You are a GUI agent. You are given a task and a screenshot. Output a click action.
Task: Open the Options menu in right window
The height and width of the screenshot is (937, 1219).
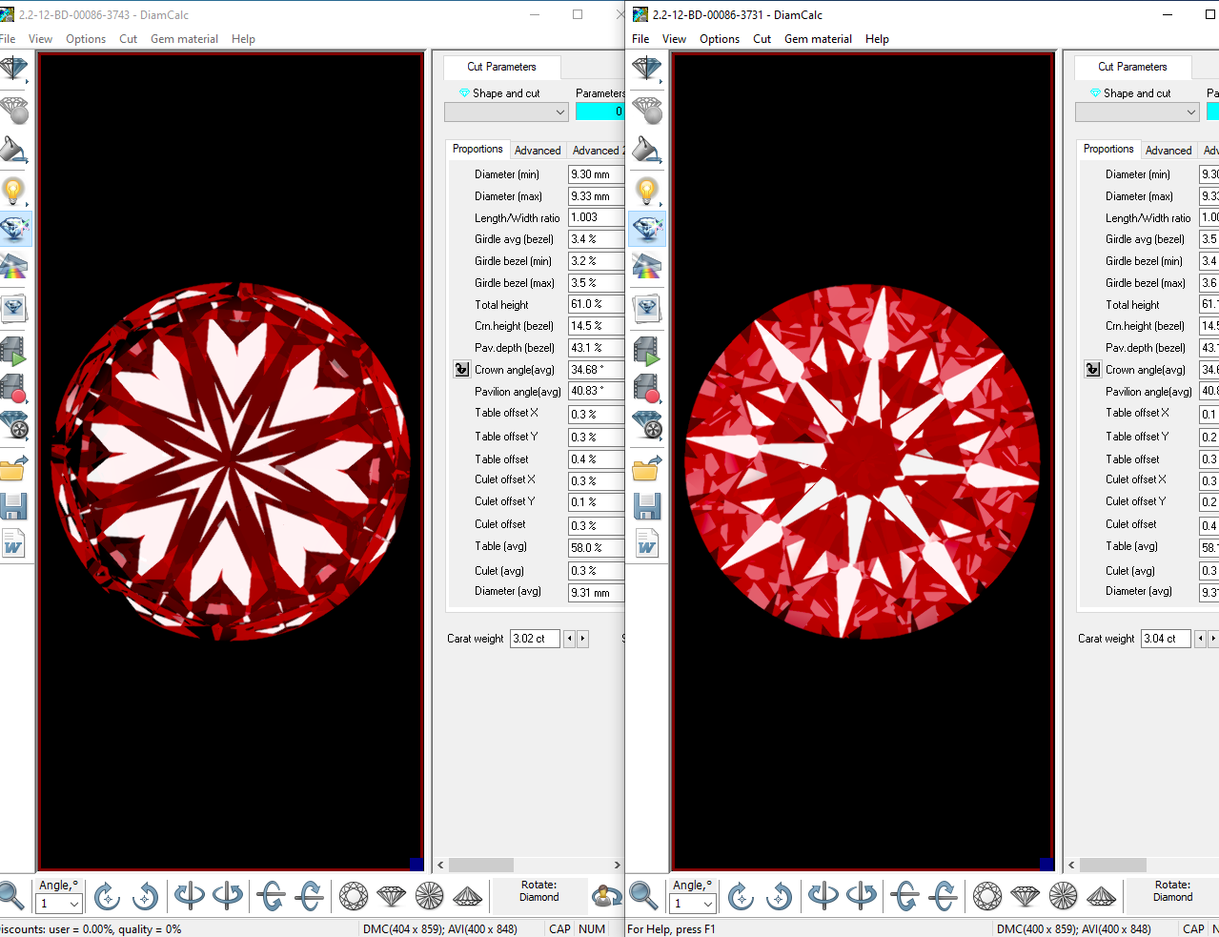click(720, 39)
